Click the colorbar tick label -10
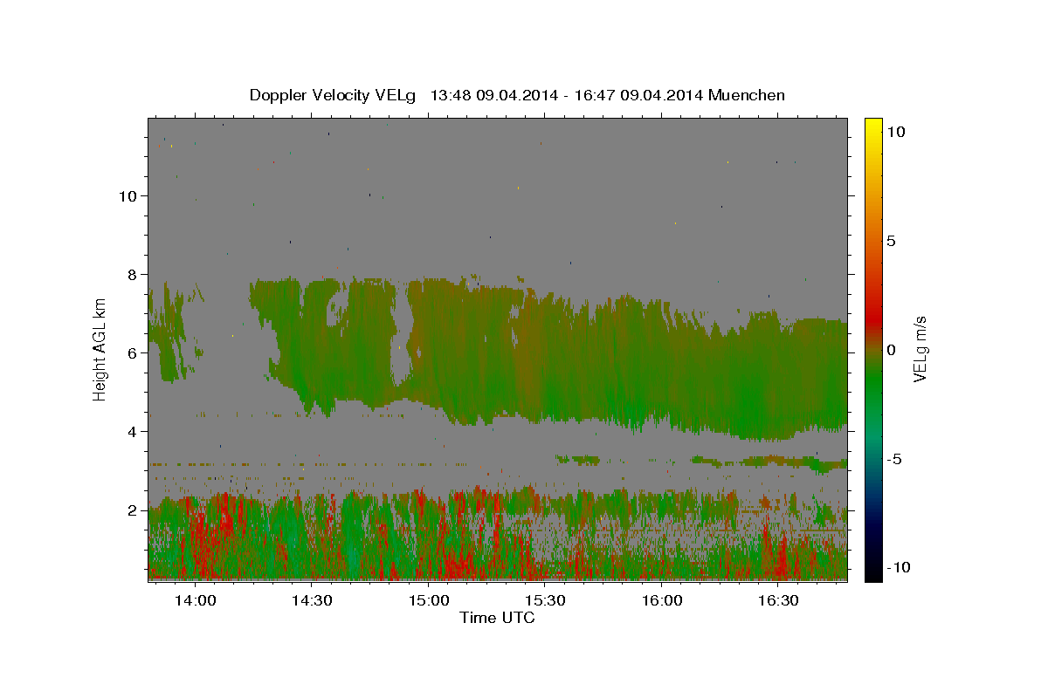 [x=898, y=568]
